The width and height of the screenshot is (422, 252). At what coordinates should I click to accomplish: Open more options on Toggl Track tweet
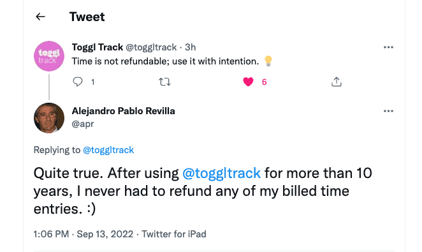pyautogui.click(x=388, y=47)
